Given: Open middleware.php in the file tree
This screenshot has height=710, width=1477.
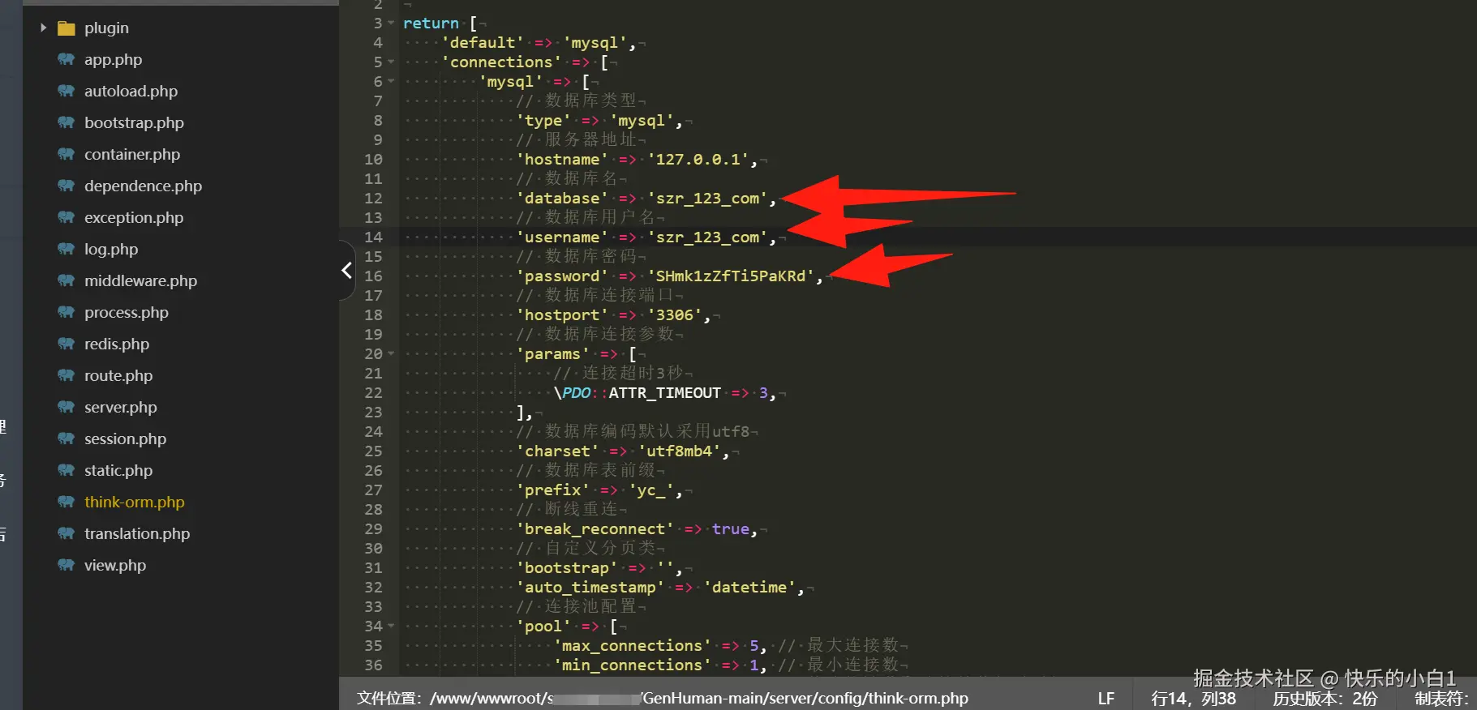Looking at the screenshot, I should click(140, 280).
